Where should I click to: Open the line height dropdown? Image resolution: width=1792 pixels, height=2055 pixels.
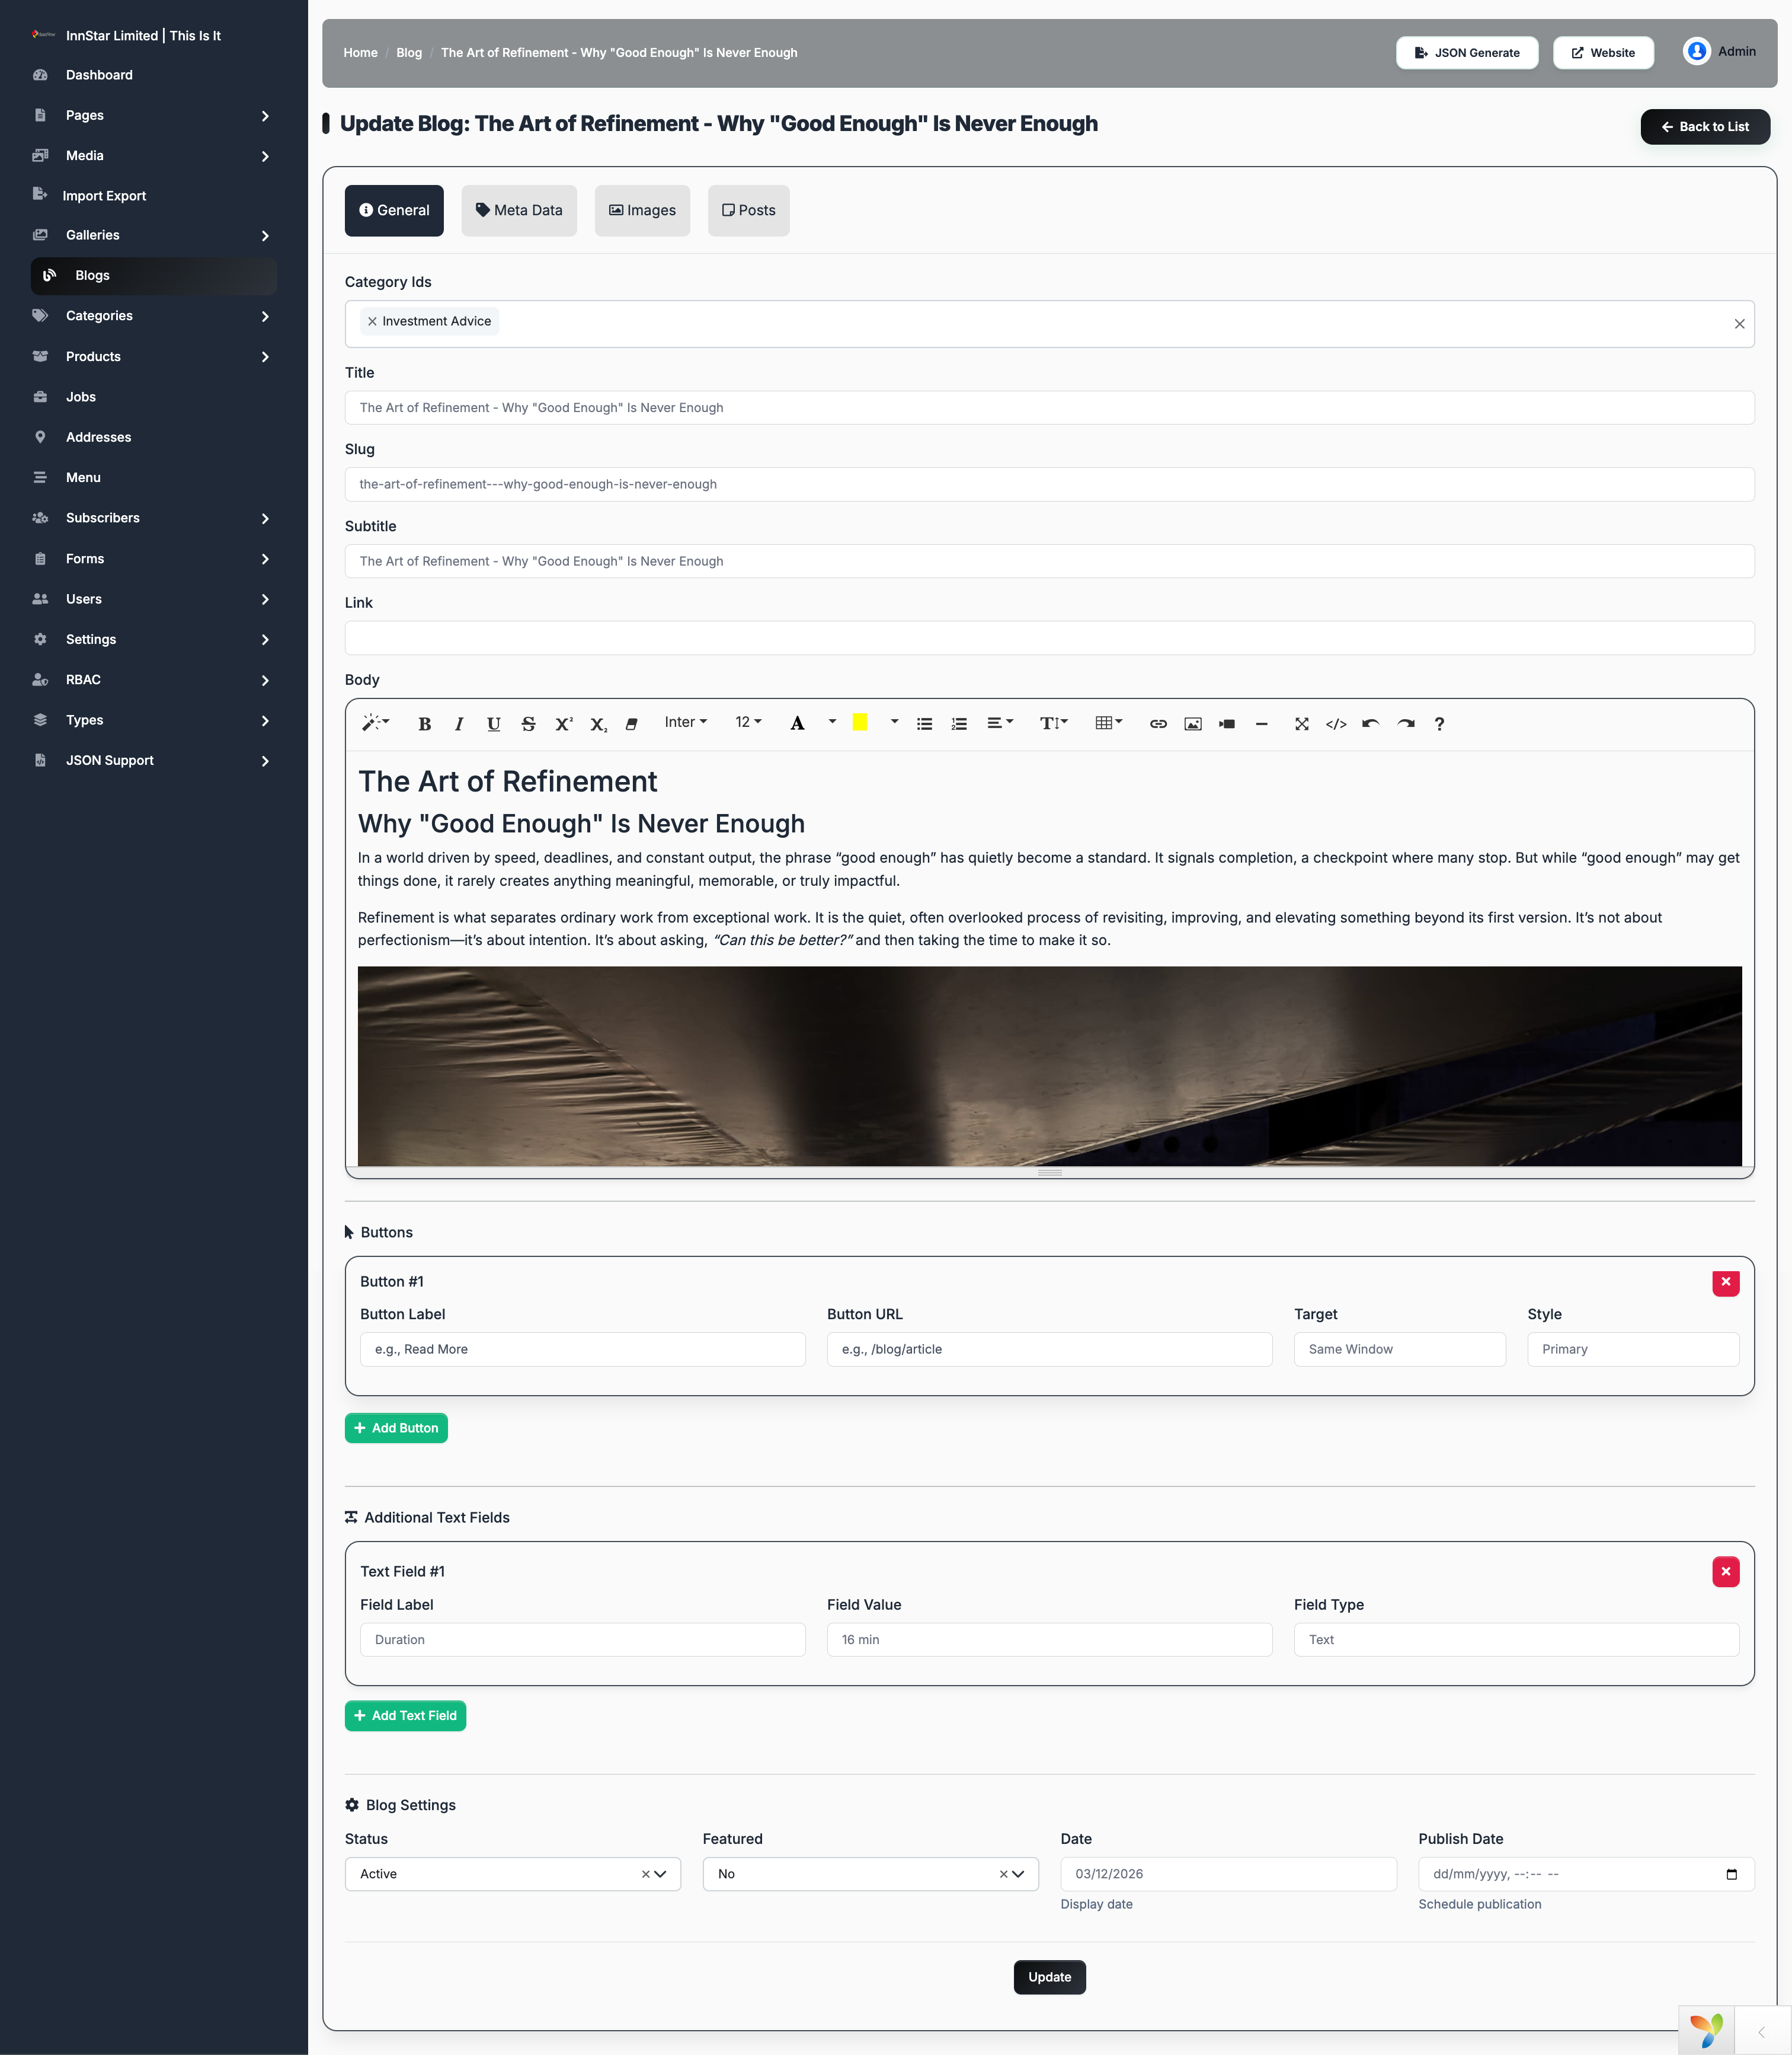tap(1054, 723)
